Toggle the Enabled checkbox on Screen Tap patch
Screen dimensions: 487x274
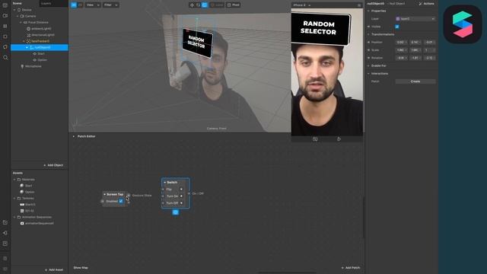(x=121, y=201)
